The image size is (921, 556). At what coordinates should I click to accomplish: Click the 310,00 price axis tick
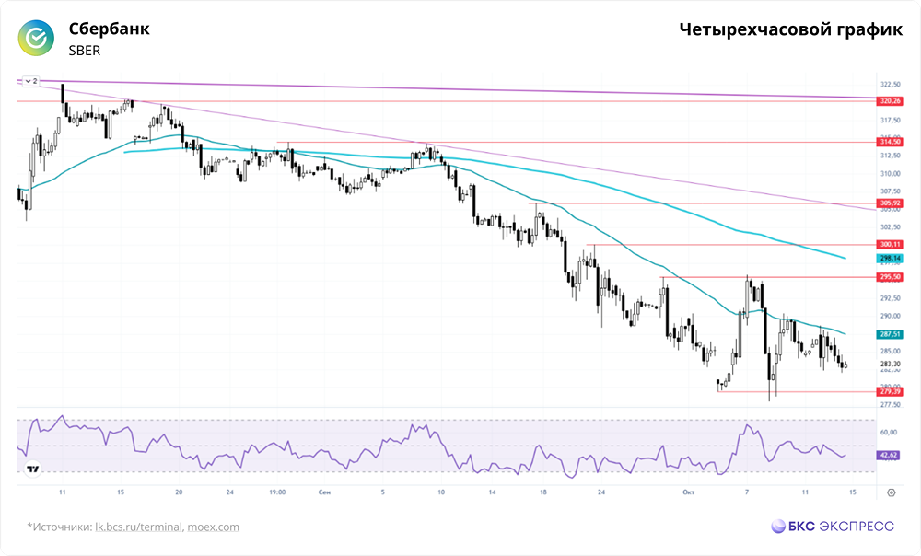tap(890, 174)
